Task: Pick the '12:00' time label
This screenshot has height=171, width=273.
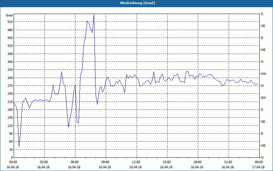Action: click(x=136, y=162)
